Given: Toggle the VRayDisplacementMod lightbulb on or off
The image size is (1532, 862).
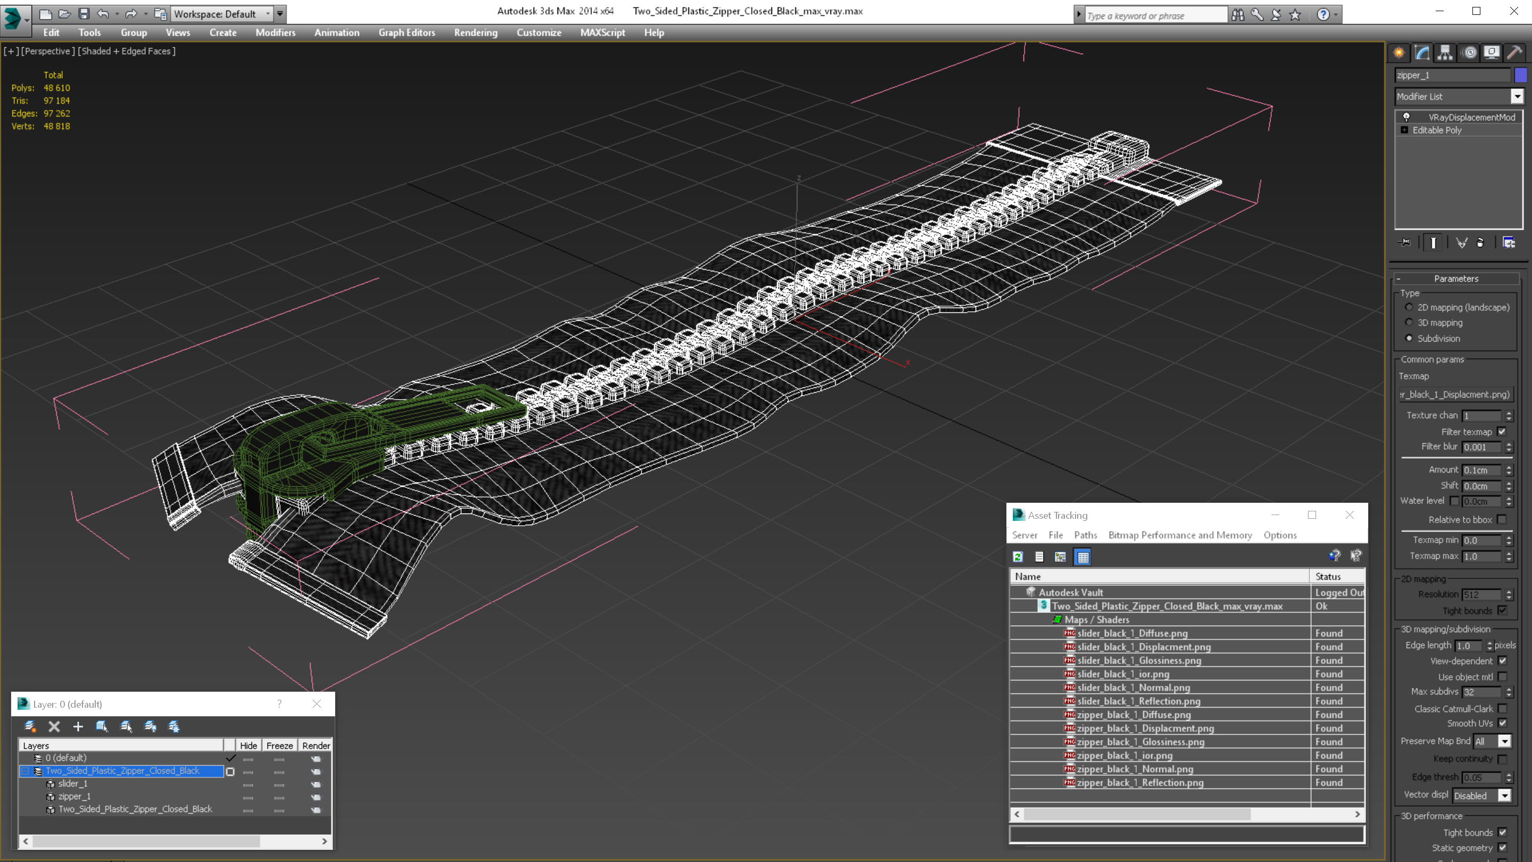Looking at the screenshot, I should (x=1406, y=117).
